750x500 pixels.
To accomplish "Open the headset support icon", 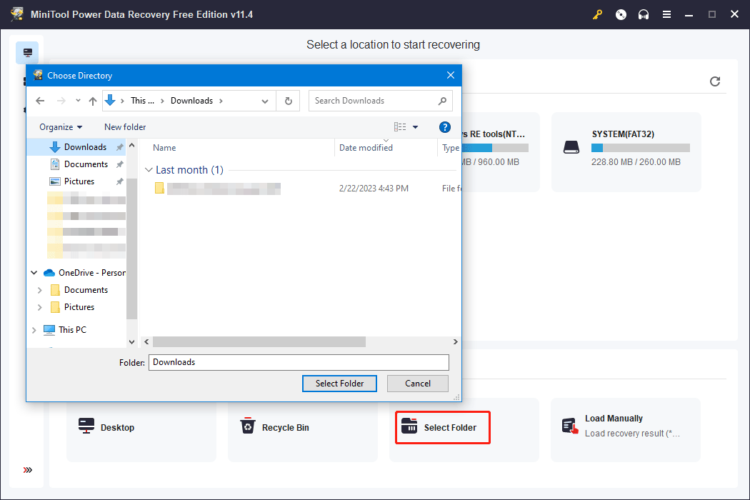I will pos(644,14).
